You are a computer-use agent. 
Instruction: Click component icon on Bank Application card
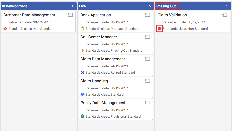point(147,15)
